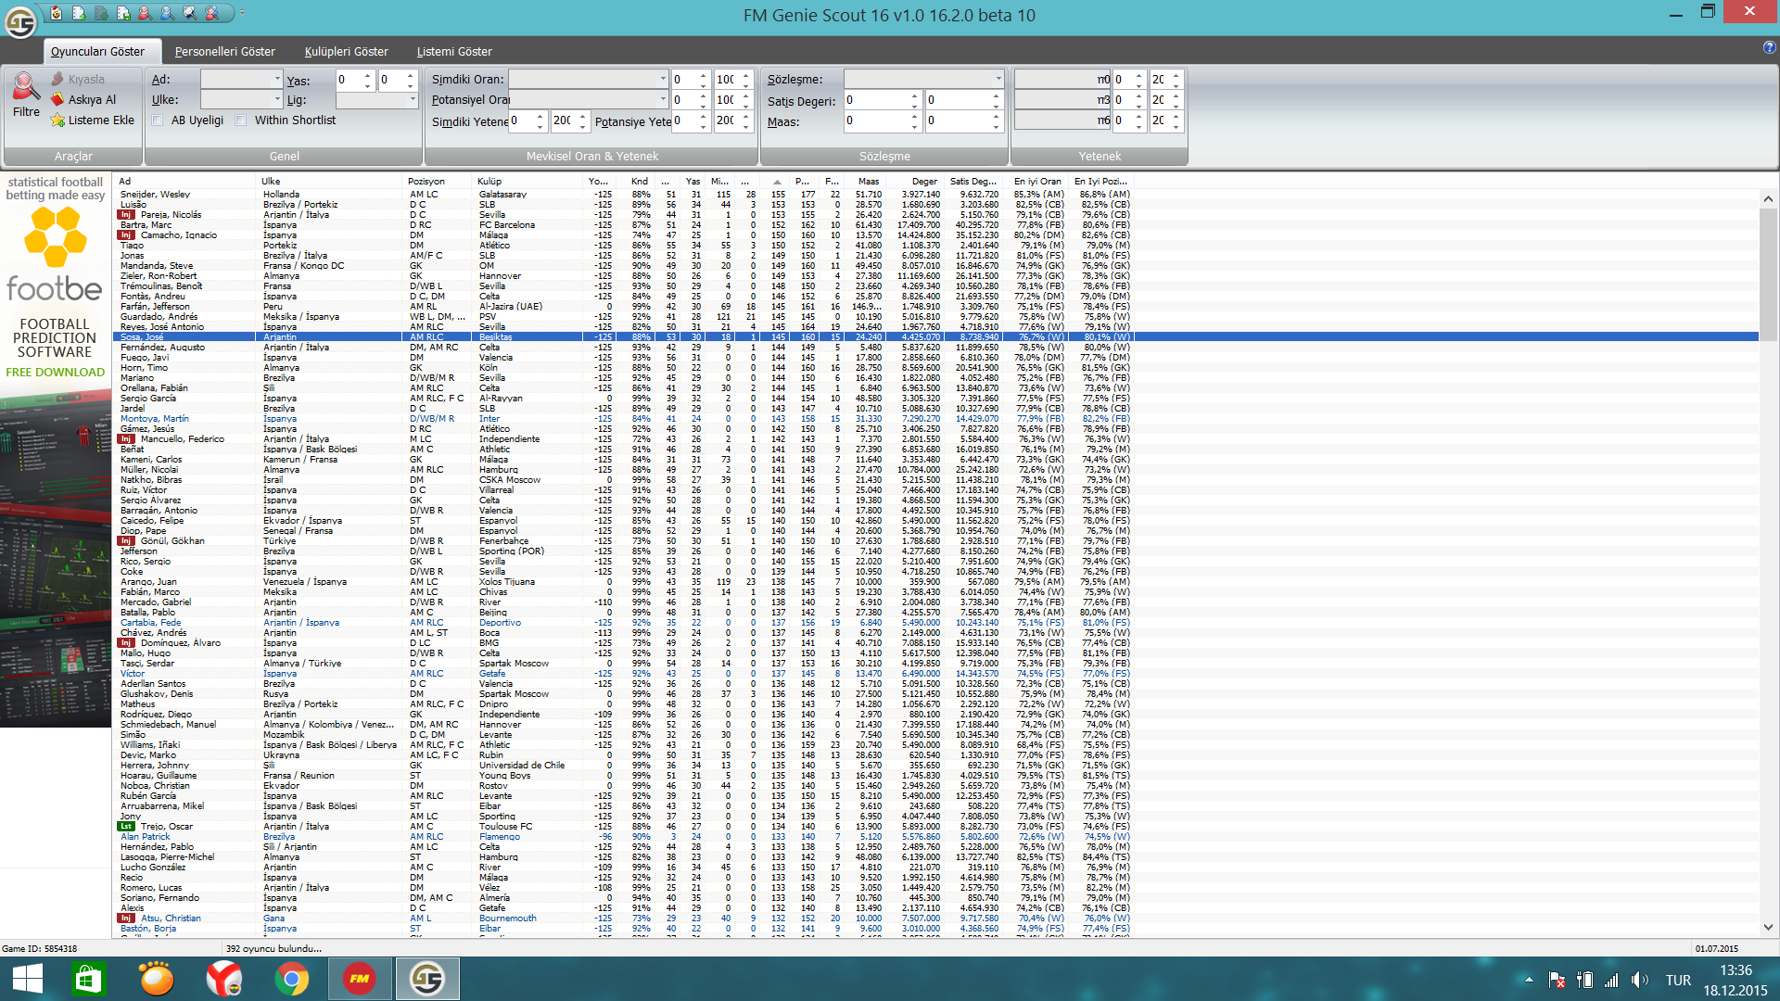This screenshot has height=1001, width=1780.
Task: Click the red person search toolbar icon
Action: 146,13
